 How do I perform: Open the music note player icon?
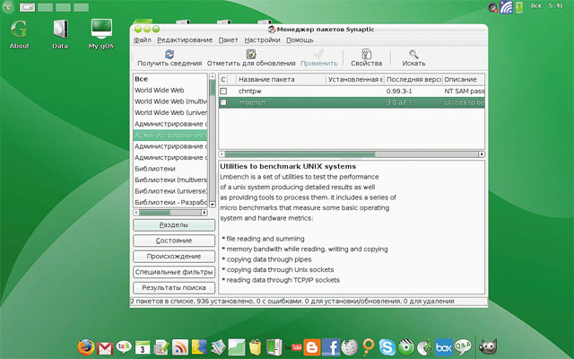tap(424, 347)
